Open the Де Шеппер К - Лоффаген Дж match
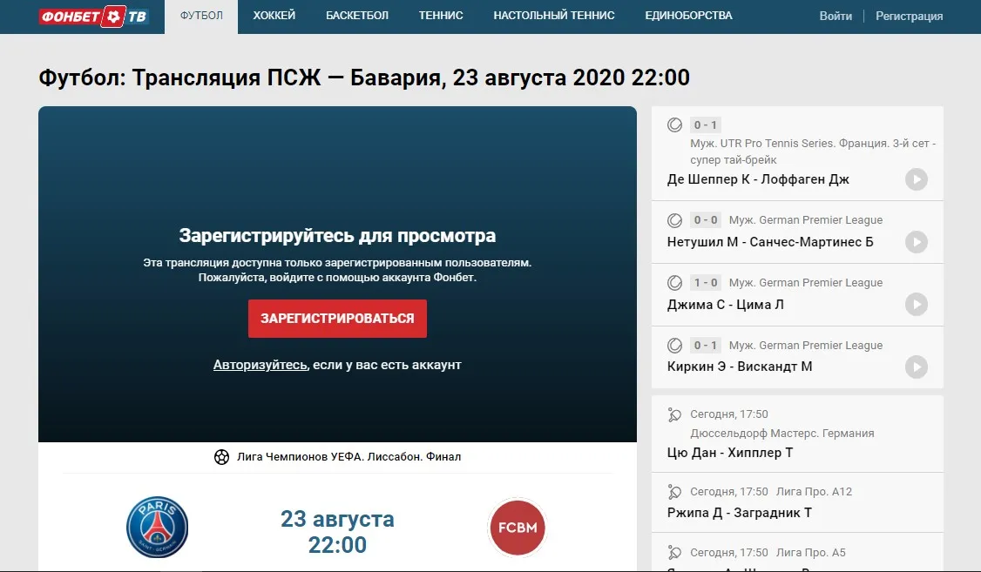 click(758, 179)
